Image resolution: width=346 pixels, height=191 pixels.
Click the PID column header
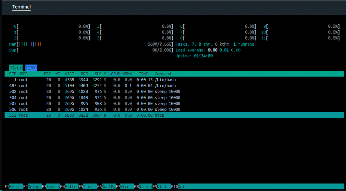13,74
